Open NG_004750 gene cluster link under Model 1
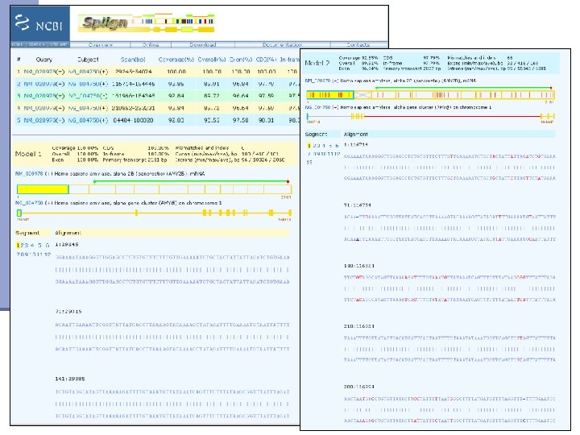 [x=29, y=203]
